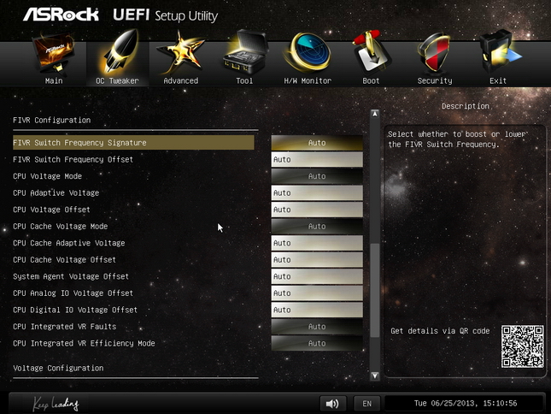Switch to the Exit tab label

tap(498, 81)
